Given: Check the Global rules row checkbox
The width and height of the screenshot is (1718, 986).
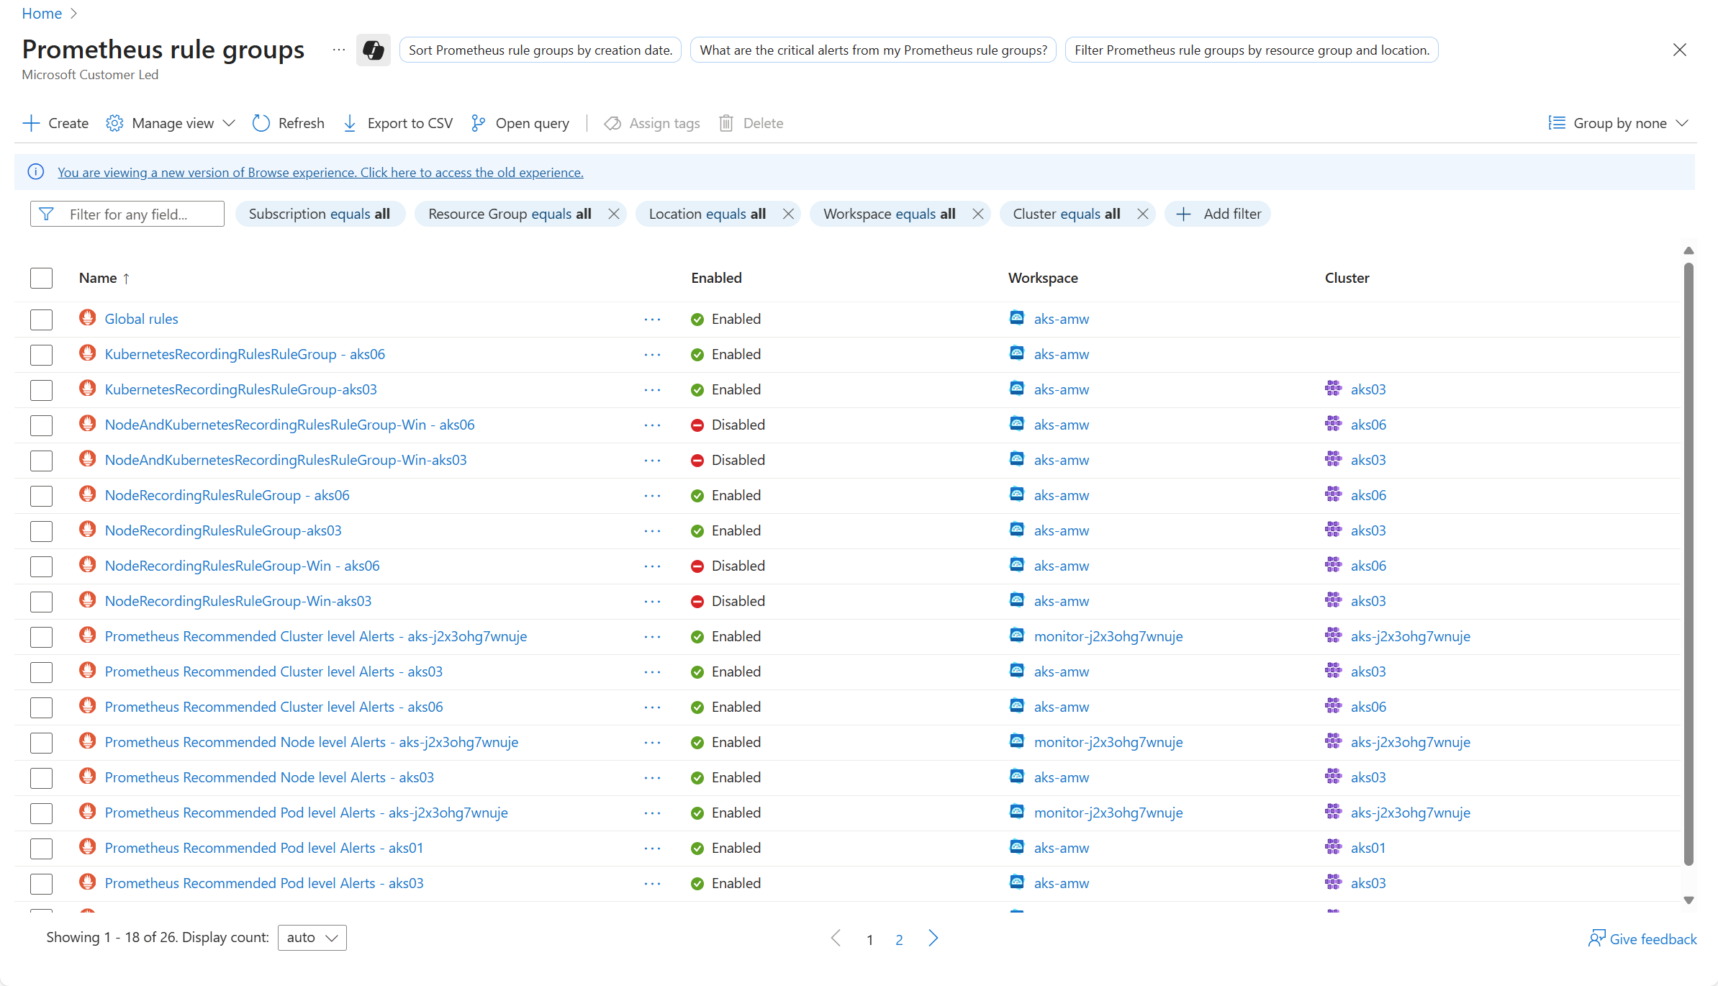Looking at the screenshot, I should (x=41, y=320).
